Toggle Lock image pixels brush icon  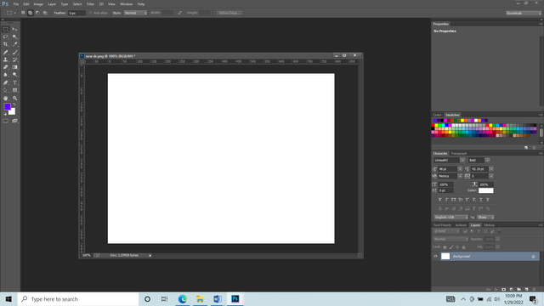click(x=451, y=247)
